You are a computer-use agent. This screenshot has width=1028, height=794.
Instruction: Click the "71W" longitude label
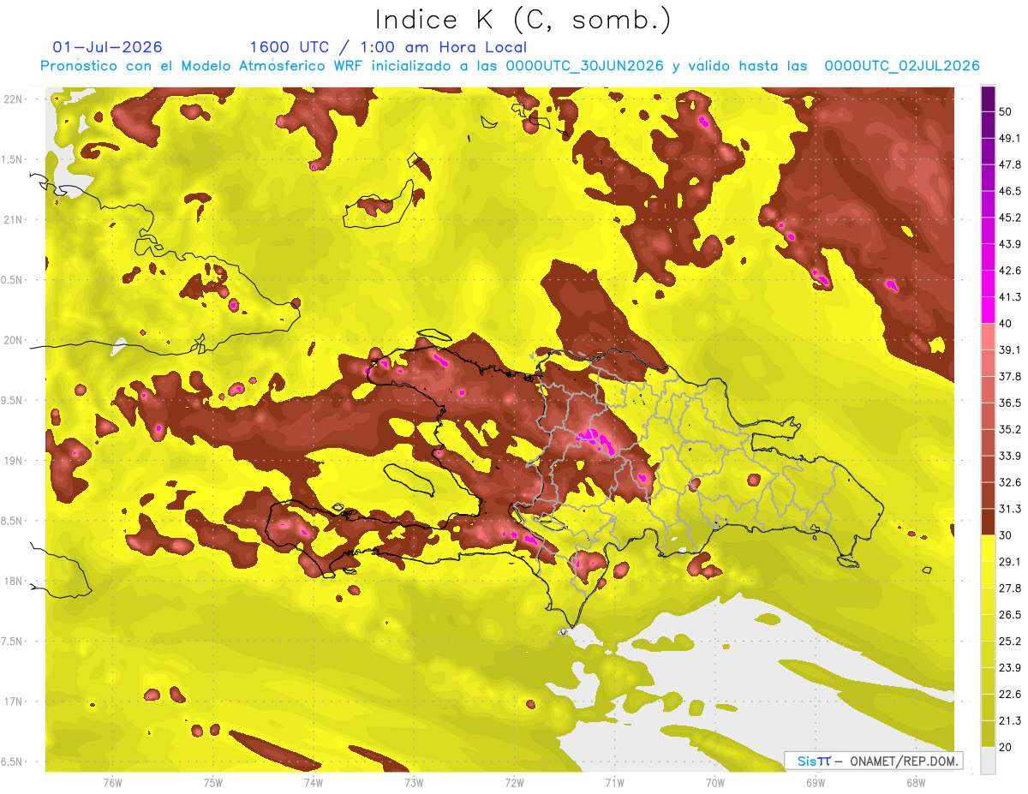pyautogui.click(x=613, y=783)
